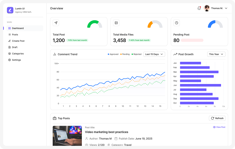The height and width of the screenshot is (149, 235).
Task: Open the Last 15 Days dropdown
Action: [x=154, y=54]
